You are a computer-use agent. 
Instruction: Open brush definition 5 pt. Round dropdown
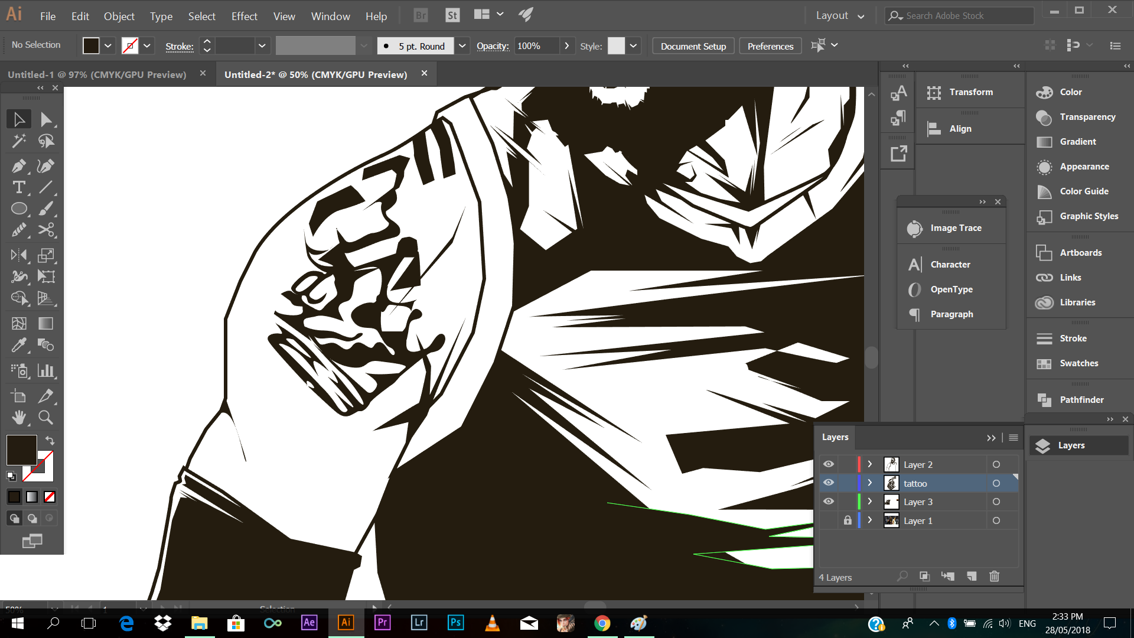[462, 46]
